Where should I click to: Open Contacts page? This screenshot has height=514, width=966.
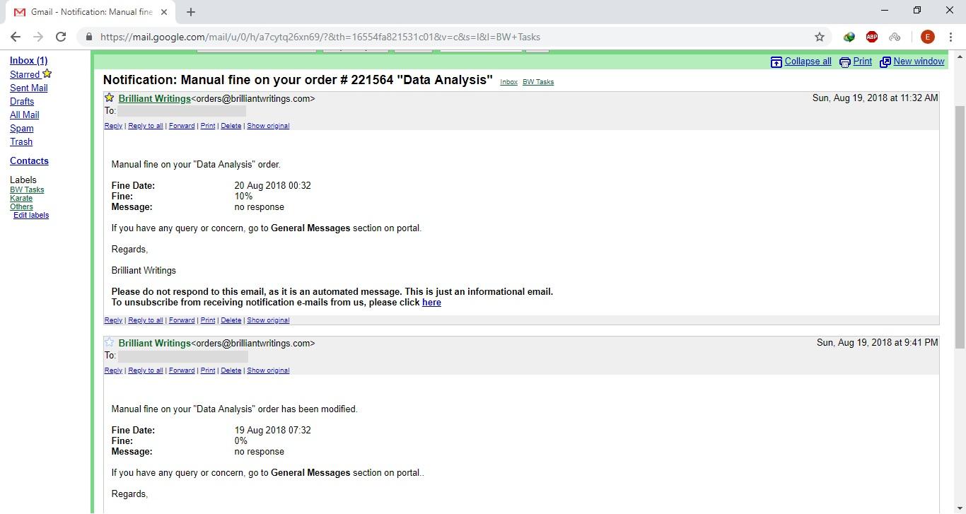point(29,161)
